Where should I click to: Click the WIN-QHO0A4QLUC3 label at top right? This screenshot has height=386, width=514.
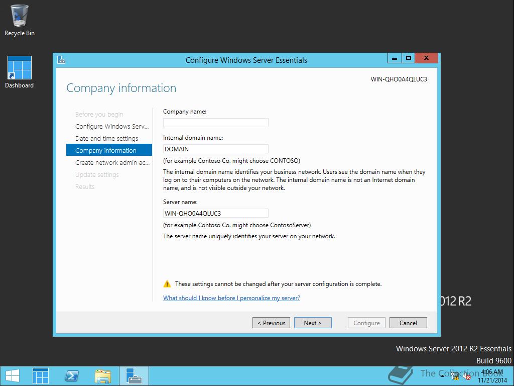coord(399,79)
